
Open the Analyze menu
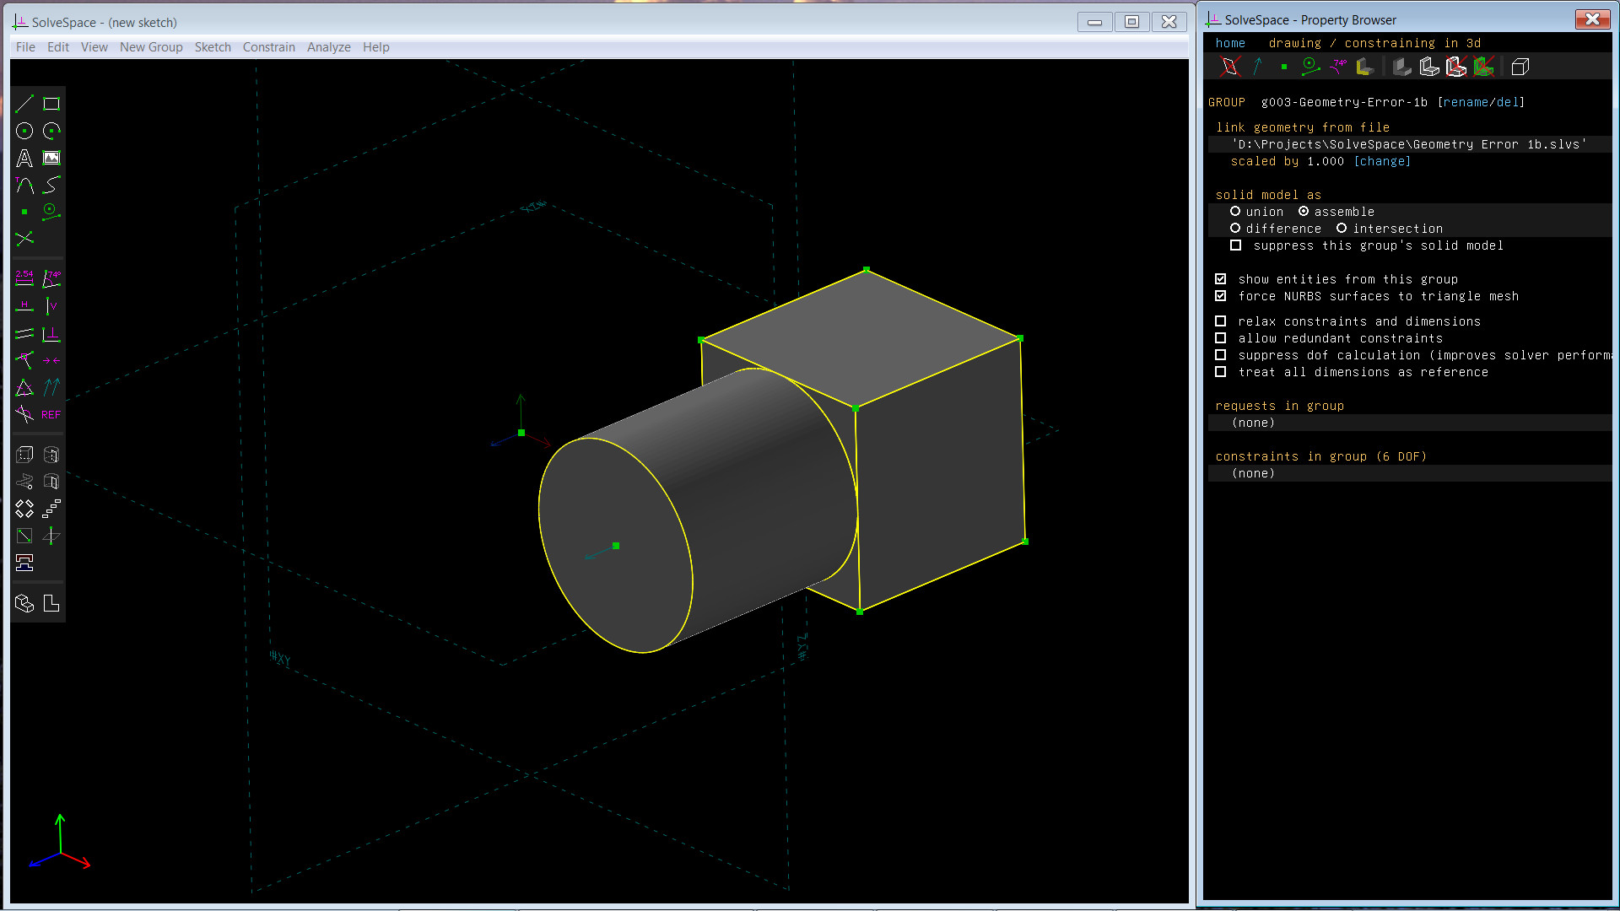click(328, 46)
